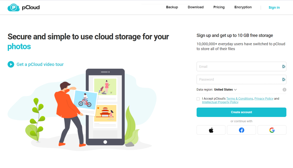This screenshot has height=168, width=293.
Task: Click the Create account button
Action: click(241, 112)
